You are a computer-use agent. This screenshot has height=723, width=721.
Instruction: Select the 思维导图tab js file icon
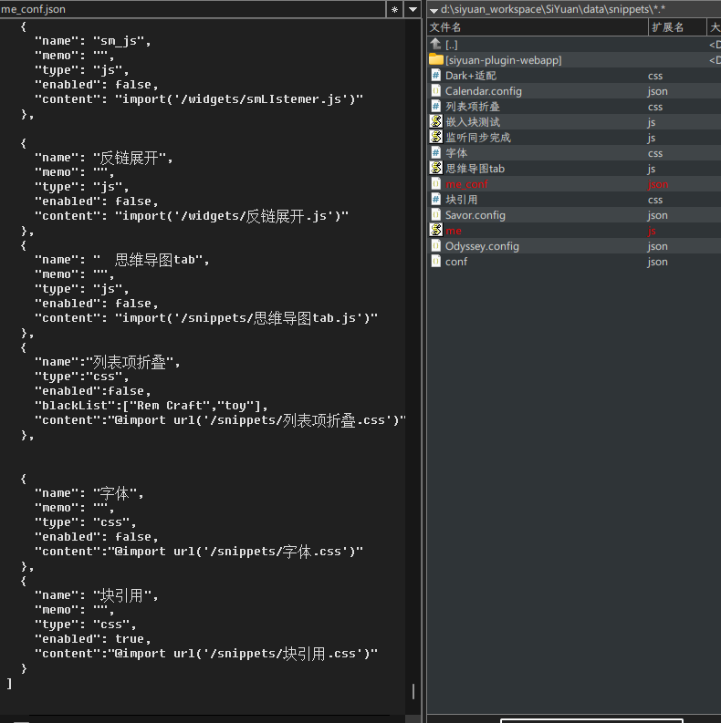[435, 168]
